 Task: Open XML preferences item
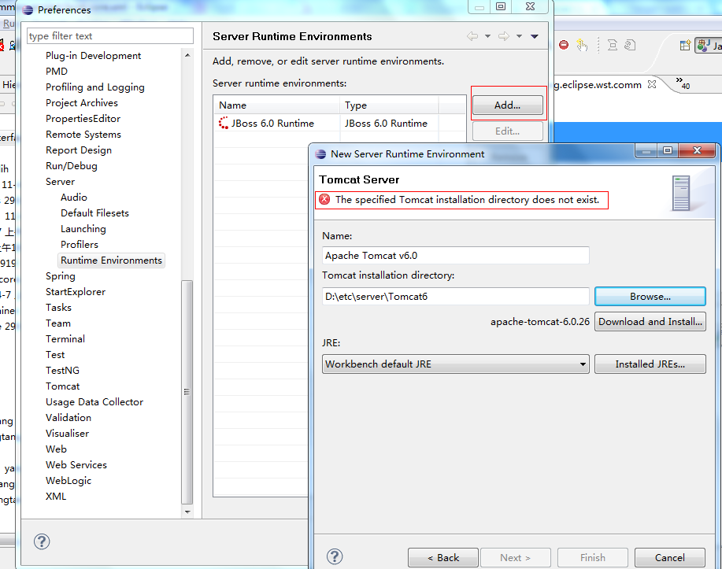56,497
